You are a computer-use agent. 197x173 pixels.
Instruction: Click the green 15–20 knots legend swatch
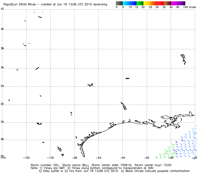tap(140, 3)
